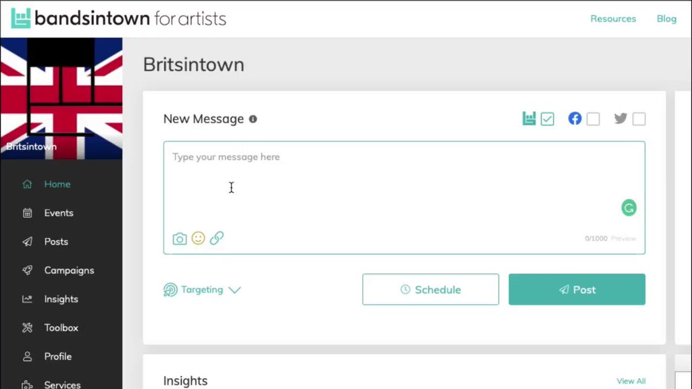Enable the Twitter sharing checkbox

tap(639, 119)
